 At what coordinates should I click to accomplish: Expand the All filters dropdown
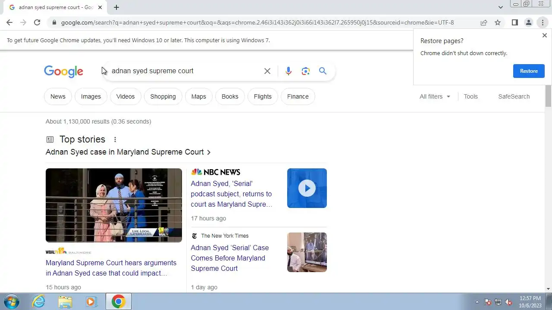(x=435, y=96)
